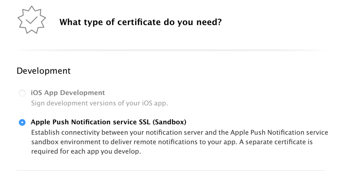Click the certificate badge checkmark icon
The image size is (341, 173).
[32, 20]
